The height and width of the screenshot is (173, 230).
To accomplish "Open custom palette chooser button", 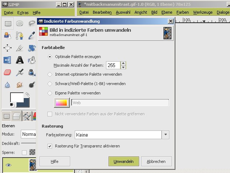I will (x=61, y=103).
